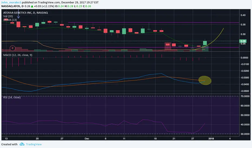
Task: Click the '27' date label after 21
Action: pos(193,139)
